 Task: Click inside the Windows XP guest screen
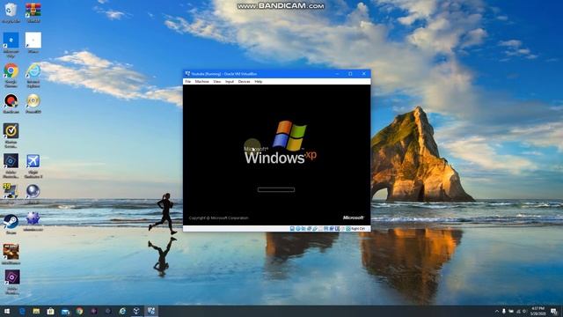(276, 155)
